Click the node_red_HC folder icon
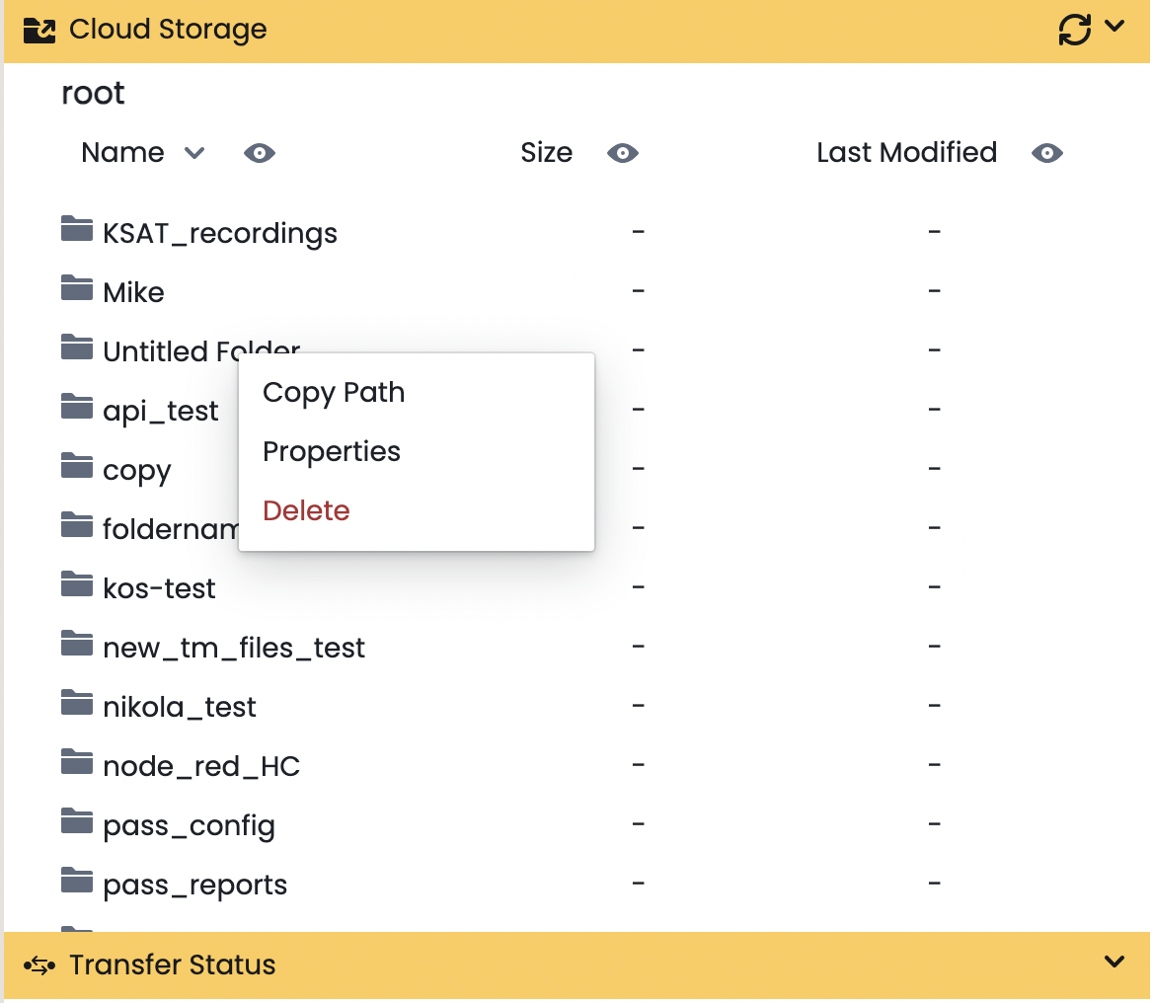Image resolution: width=1153 pixels, height=1003 pixels. tap(77, 763)
